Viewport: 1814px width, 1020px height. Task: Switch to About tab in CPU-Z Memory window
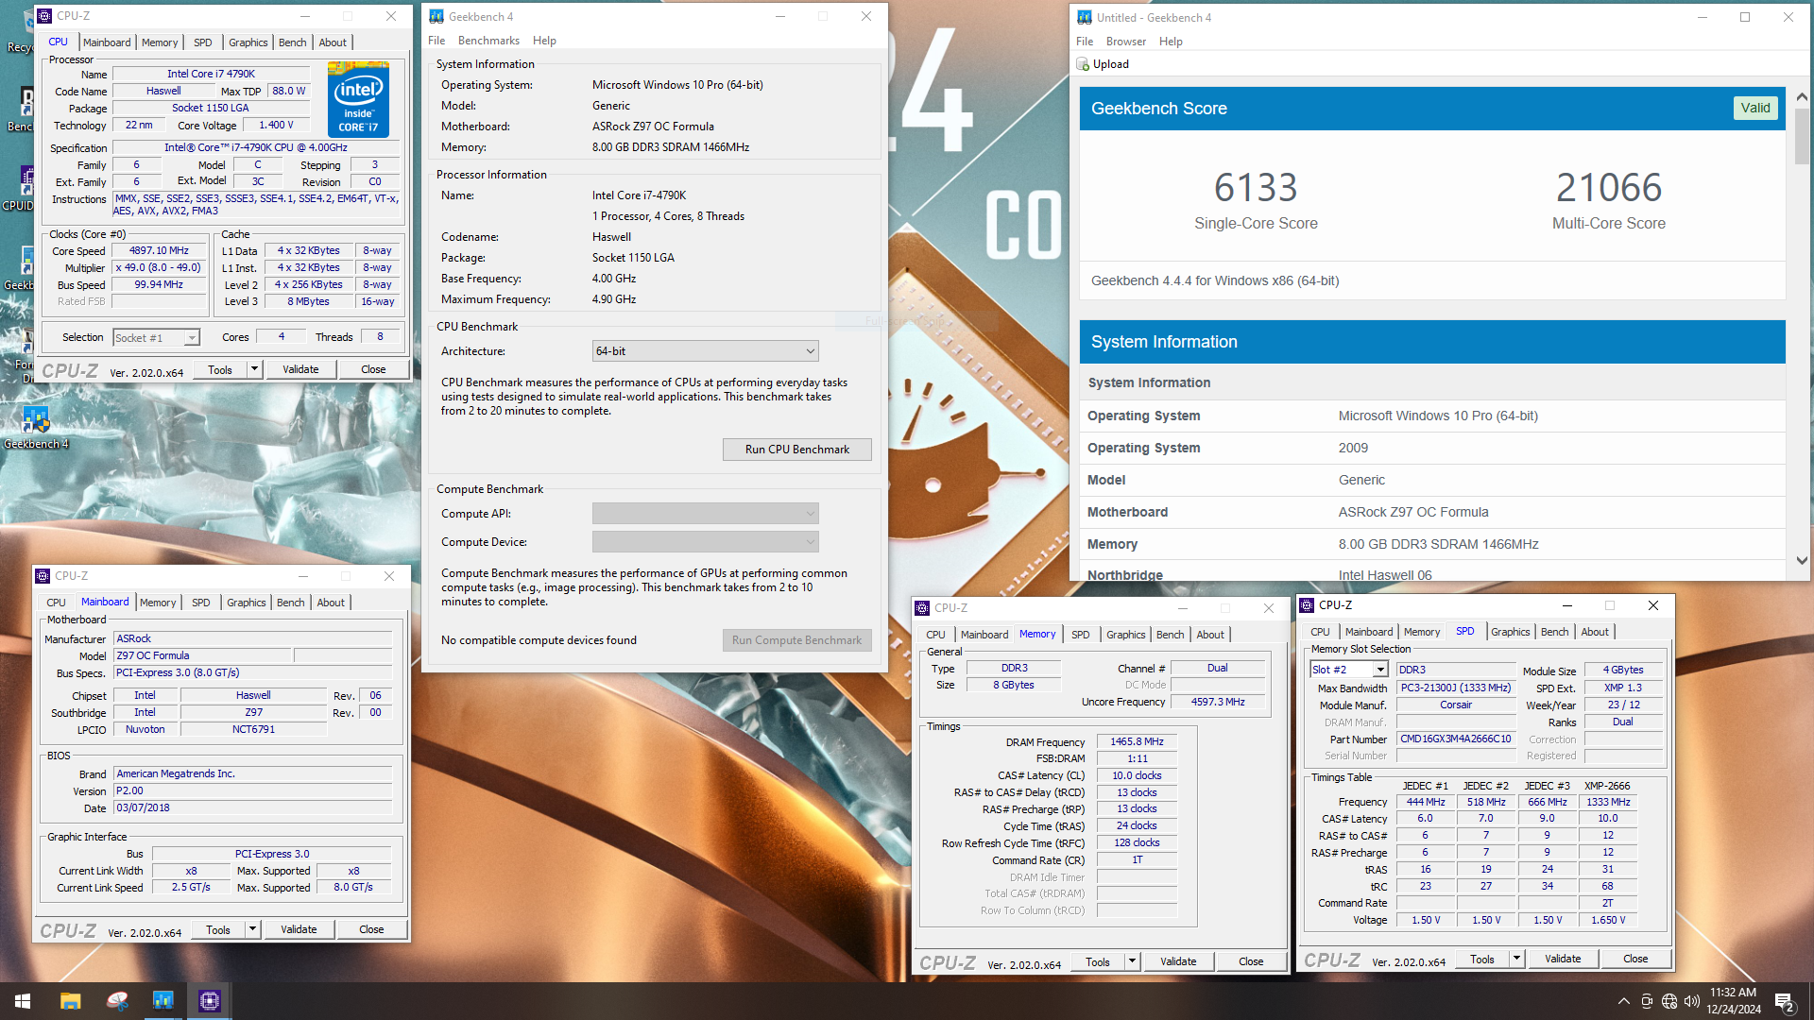click(1210, 635)
